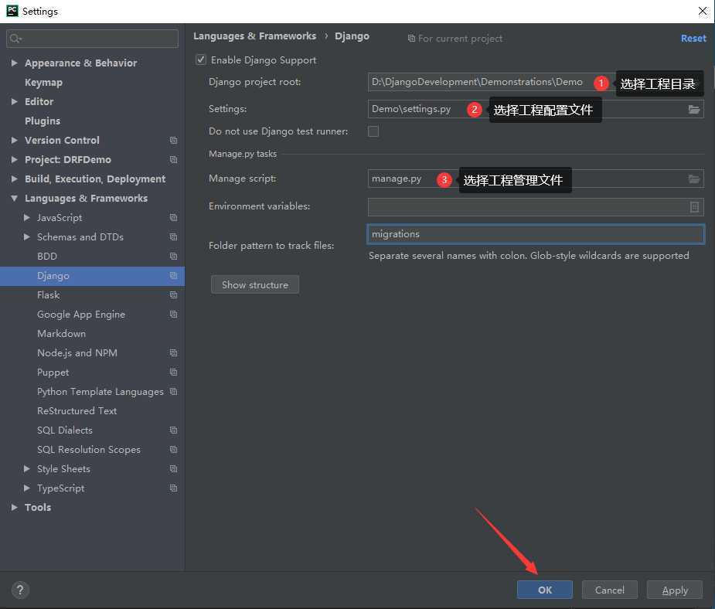This screenshot has width=715, height=609.
Task: Click into the settings search field
Action: 93,39
